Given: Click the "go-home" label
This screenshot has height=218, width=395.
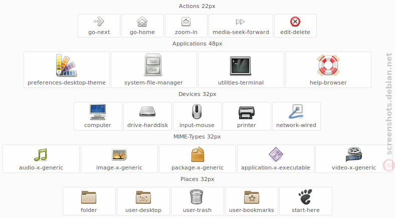Looking at the screenshot, I should coord(142,32).
